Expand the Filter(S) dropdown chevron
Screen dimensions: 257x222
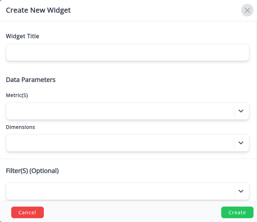pos(241,191)
